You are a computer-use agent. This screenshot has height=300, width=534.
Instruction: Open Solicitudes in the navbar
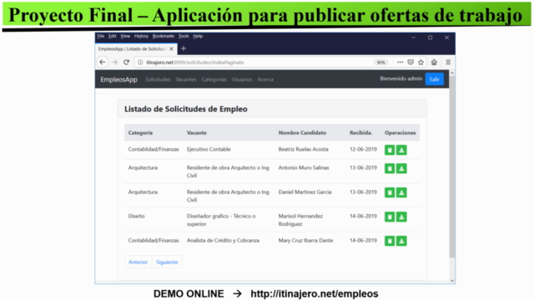158,80
